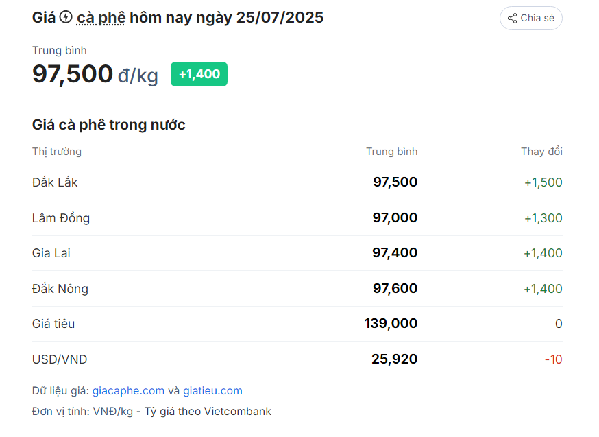
Task: Click the 97,500 đ/kg average price
Action: pyautogui.click(x=95, y=74)
